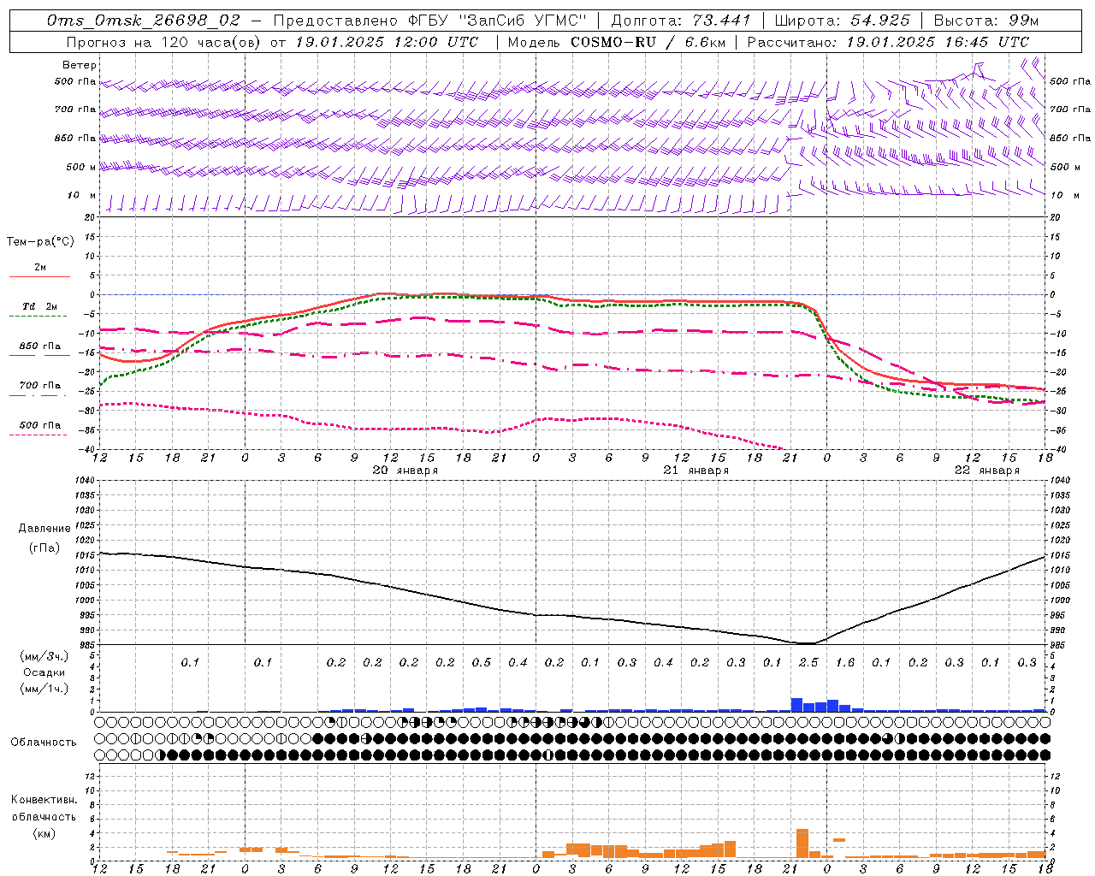The height and width of the screenshot is (876, 1095).
Task: Click the "Тем-ра(°C)" temperature panel label
Action: [x=40, y=242]
